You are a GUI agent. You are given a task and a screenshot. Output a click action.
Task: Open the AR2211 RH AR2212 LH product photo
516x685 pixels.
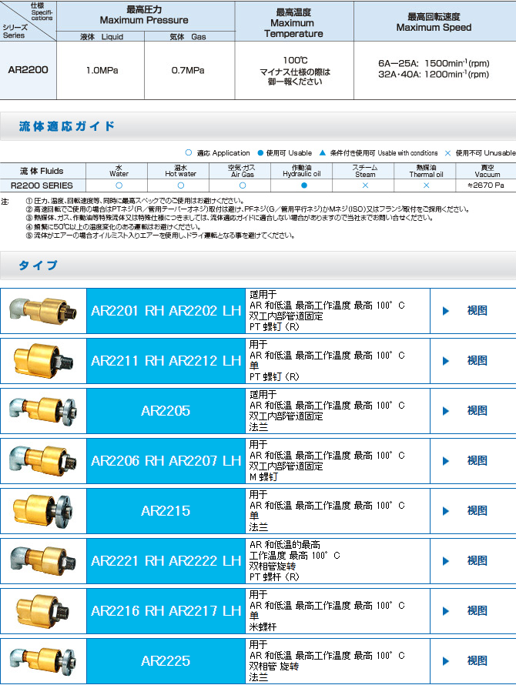43,360
